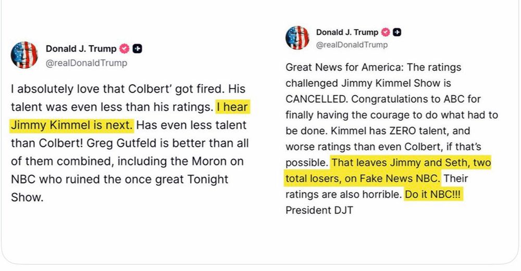Click the left @realDonaldTrump handle

tap(86, 63)
